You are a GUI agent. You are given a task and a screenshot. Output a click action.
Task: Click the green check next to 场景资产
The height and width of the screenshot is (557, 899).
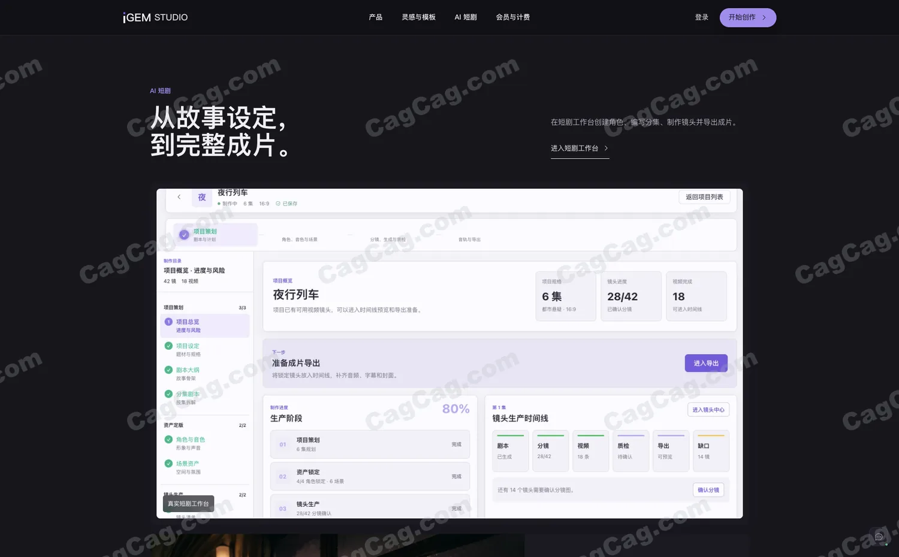tap(168, 463)
